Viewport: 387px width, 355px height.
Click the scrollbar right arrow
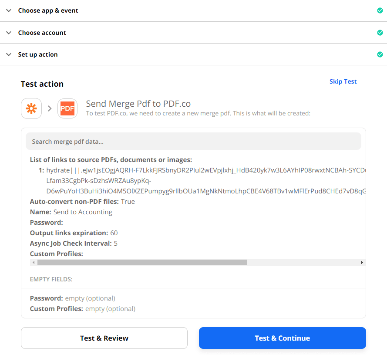point(362,263)
